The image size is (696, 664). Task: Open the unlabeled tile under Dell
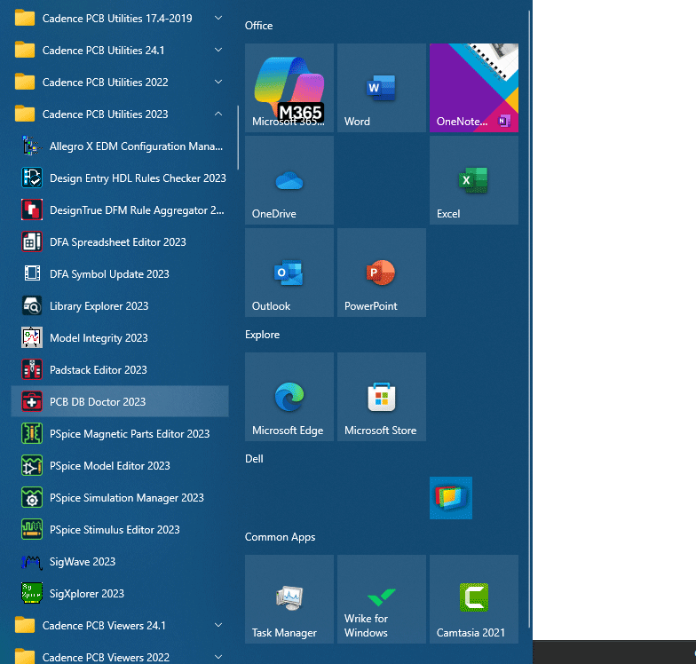click(x=451, y=498)
